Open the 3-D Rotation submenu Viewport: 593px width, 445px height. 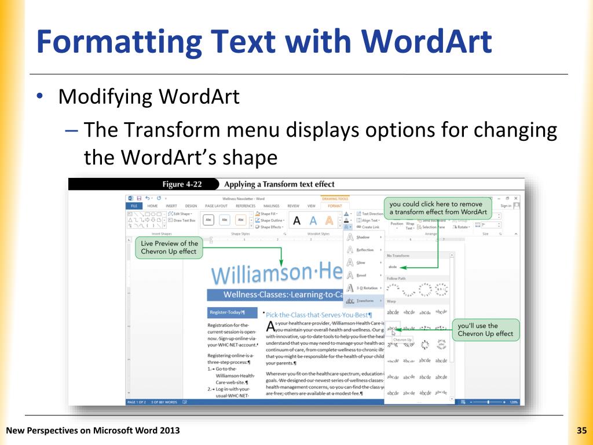[x=364, y=288]
